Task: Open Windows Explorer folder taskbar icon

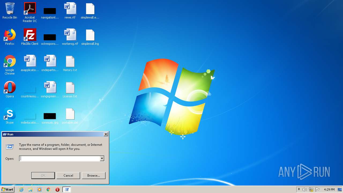Action: click(30, 190)
